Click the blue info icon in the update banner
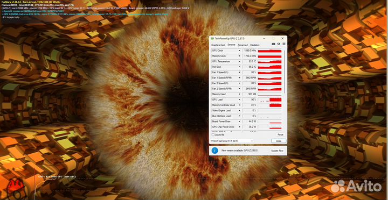 [215, 150]
